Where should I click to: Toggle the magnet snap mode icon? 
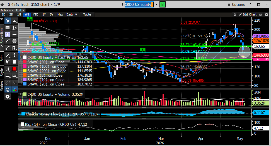point(8,89)
